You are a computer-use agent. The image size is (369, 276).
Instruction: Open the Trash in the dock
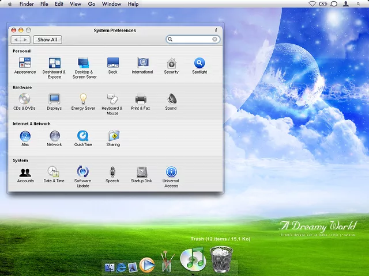(x=221, y=259)
